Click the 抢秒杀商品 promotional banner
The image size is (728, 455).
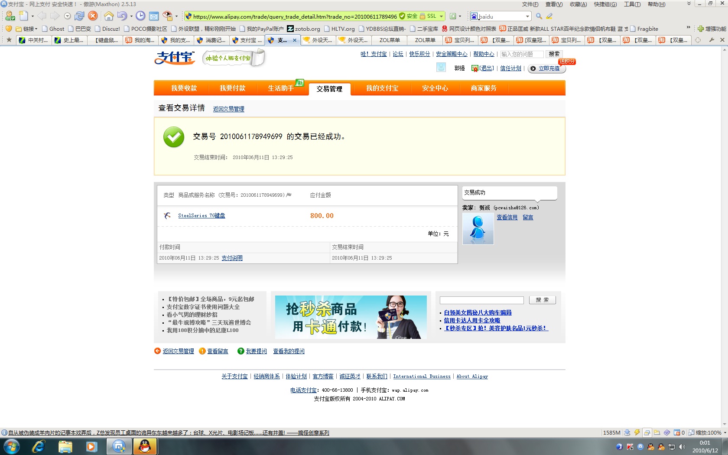[x=351, y=317]
